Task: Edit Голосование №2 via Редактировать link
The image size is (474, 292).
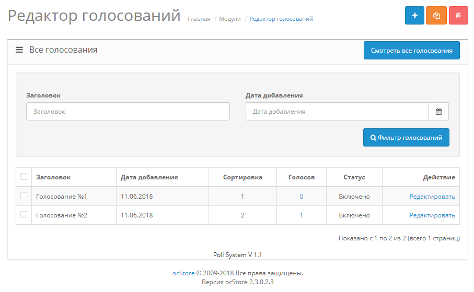Action: pos(432,215)
